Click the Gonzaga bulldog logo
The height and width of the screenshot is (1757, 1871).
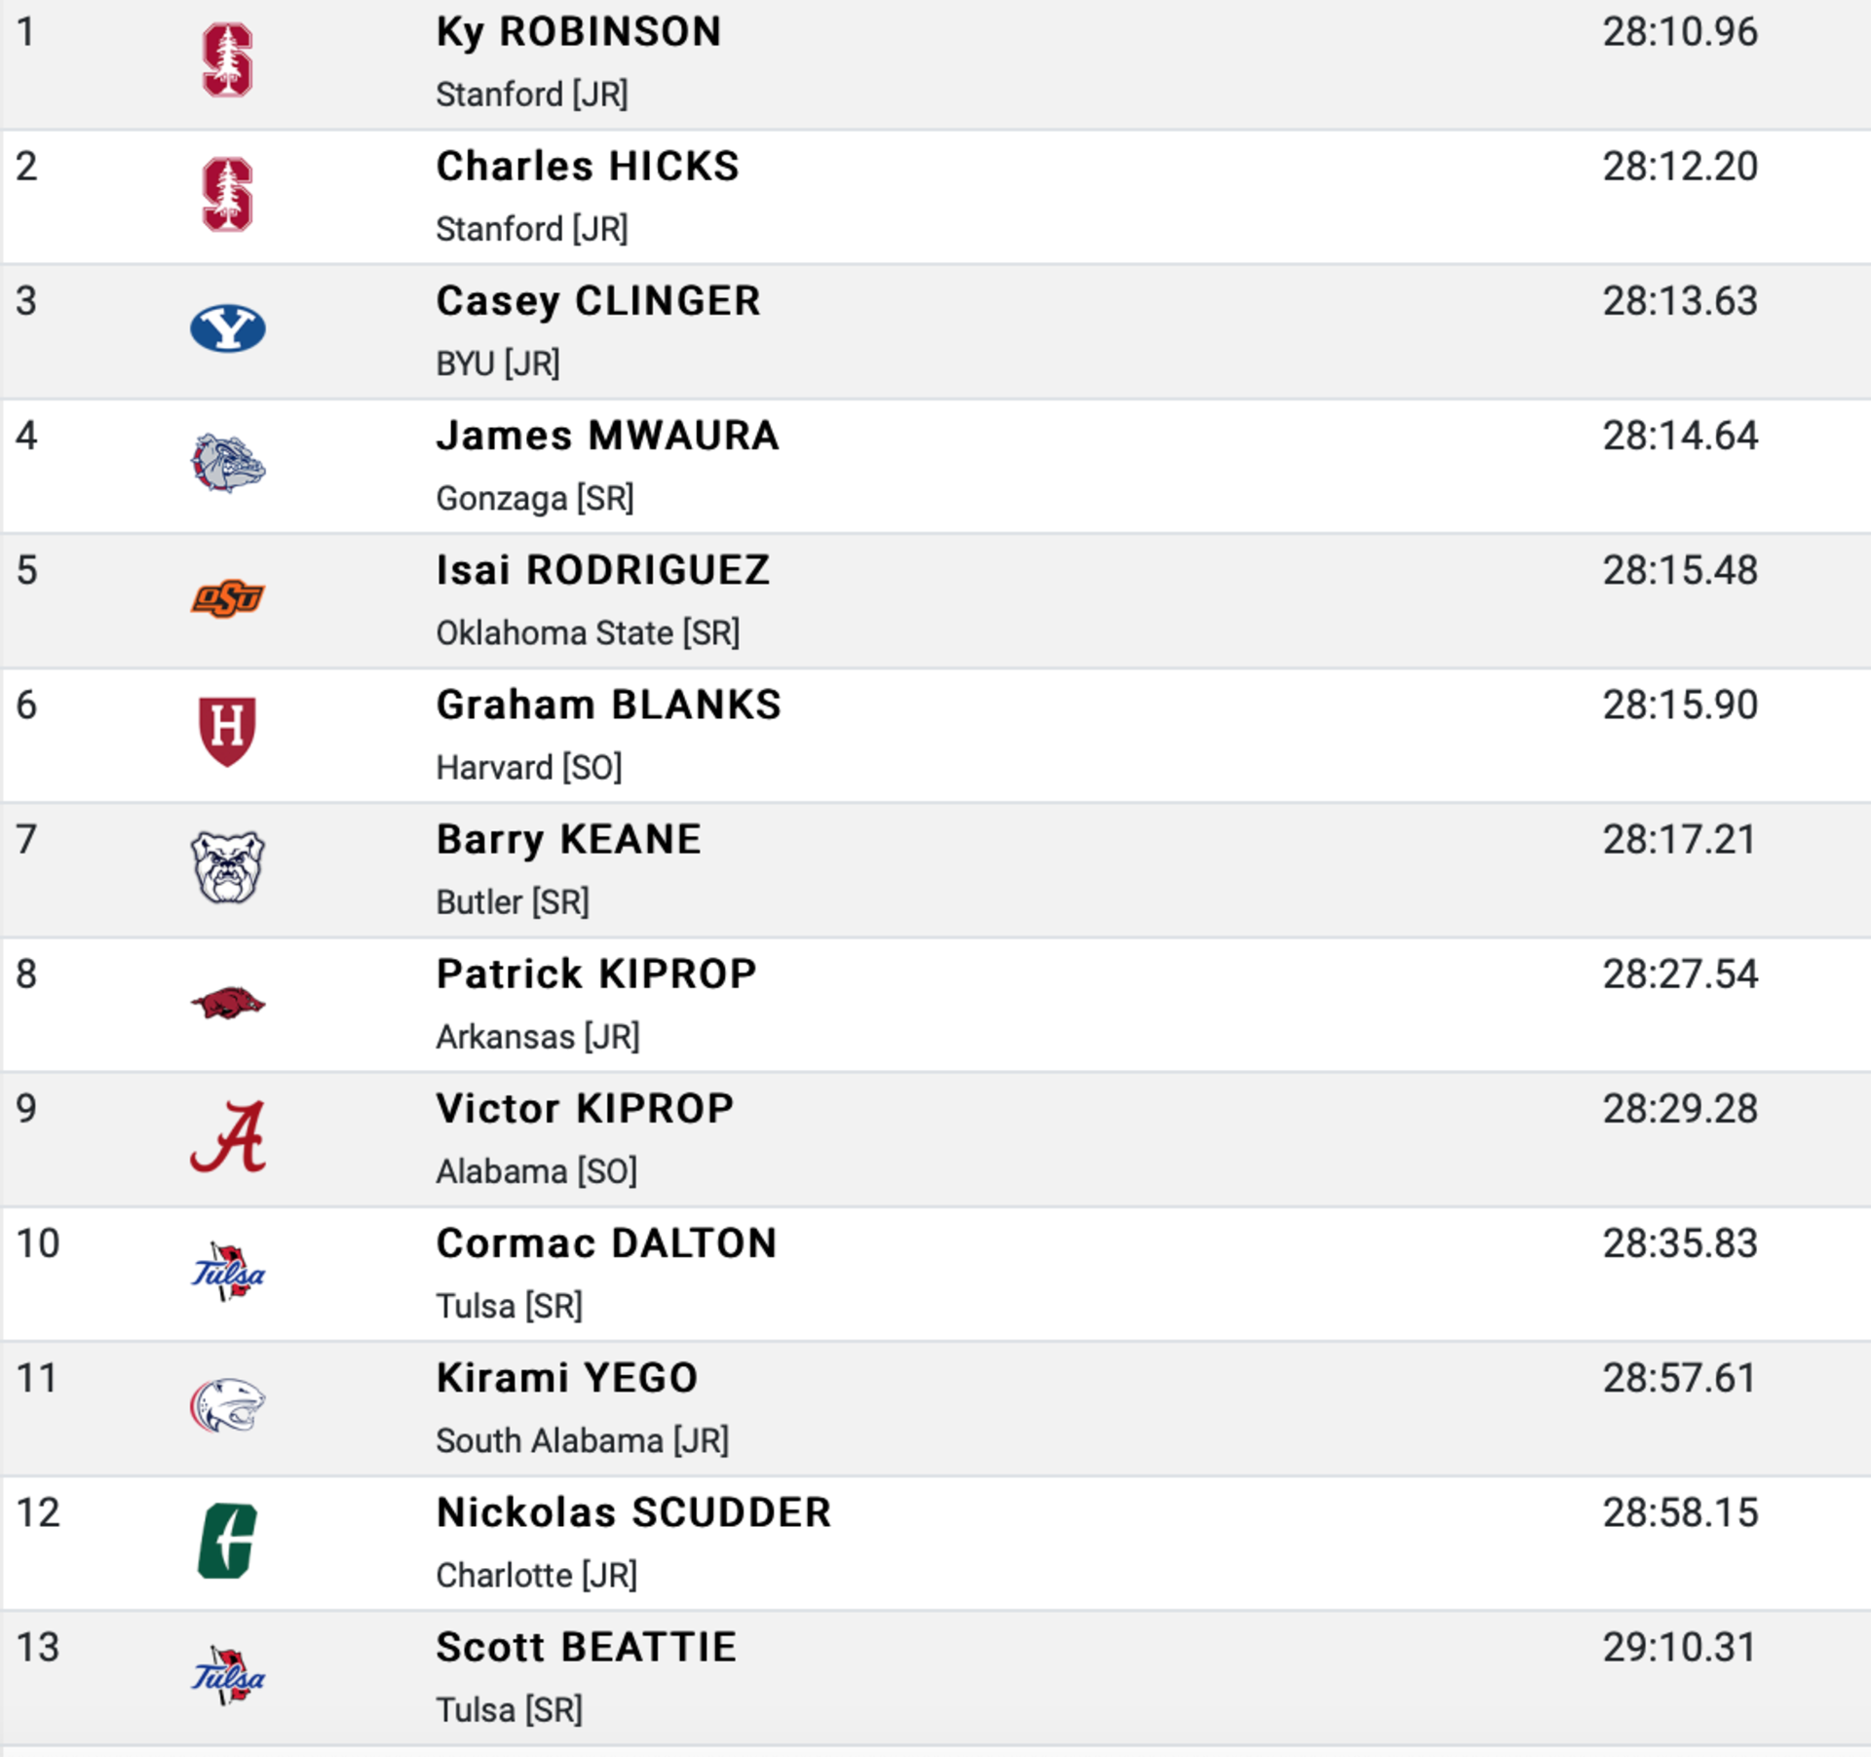click(227, 463)
